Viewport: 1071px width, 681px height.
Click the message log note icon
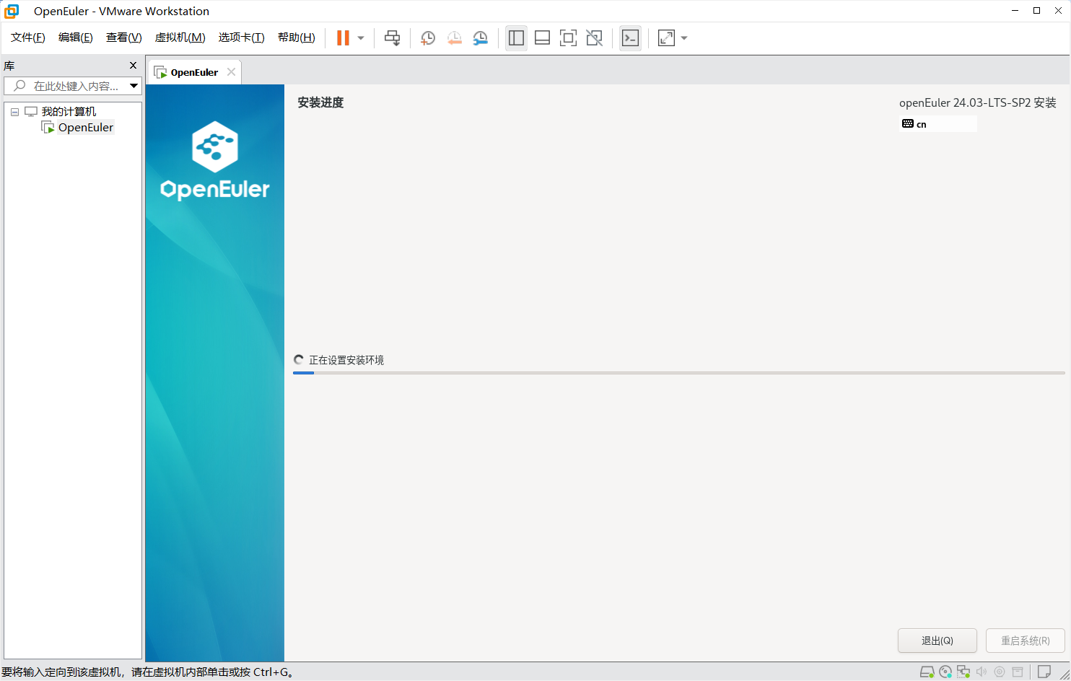1044,672
